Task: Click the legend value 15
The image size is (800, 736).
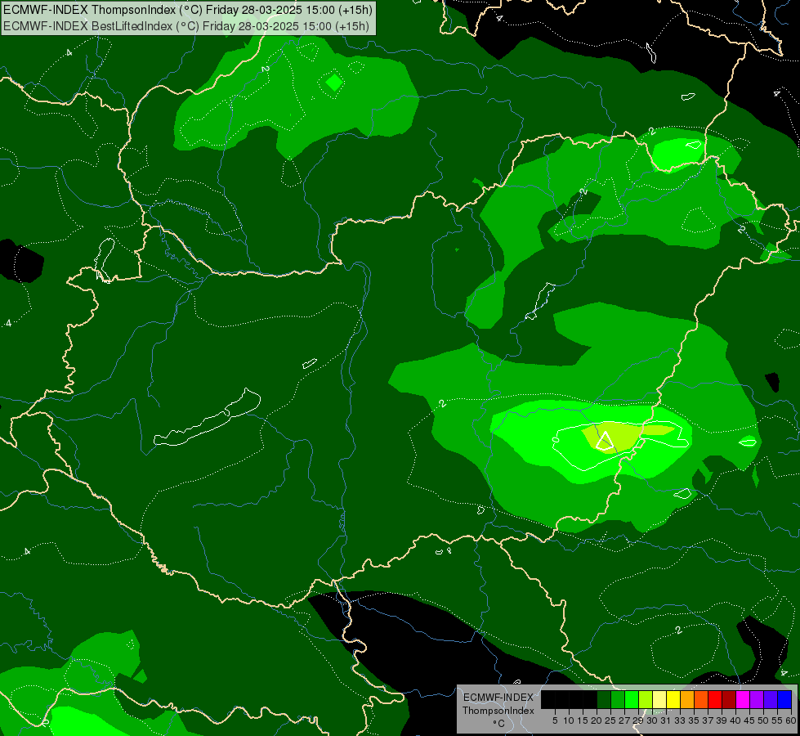Action: 583,720
